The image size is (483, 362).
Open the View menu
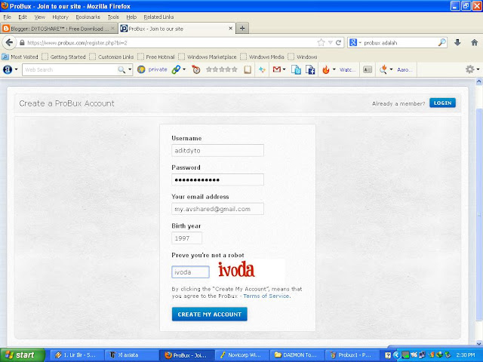point(39,17)
